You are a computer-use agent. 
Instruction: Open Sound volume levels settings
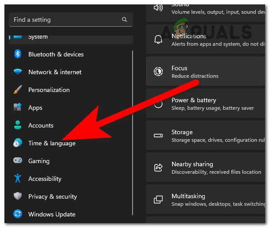click(205, 13)
